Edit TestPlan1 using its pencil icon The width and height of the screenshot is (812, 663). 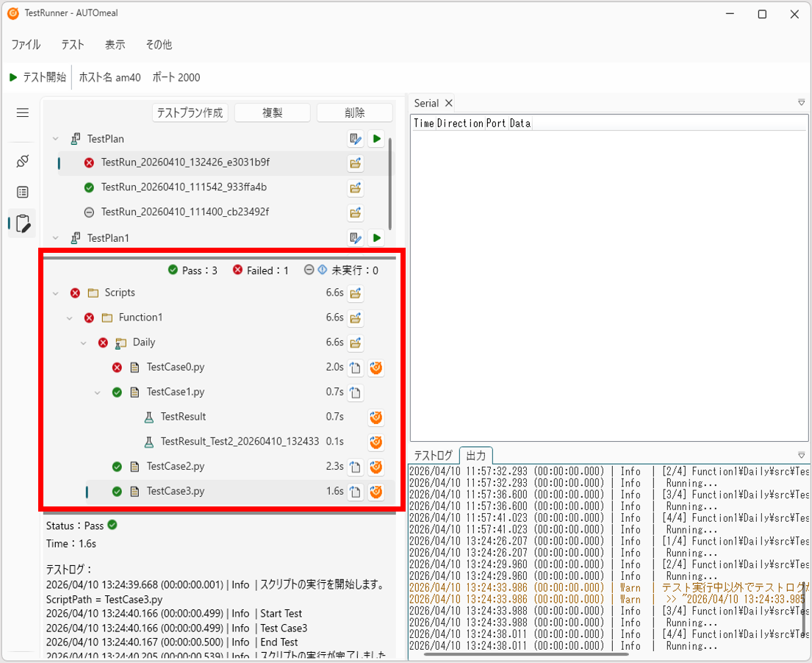[x=355, y=237]
